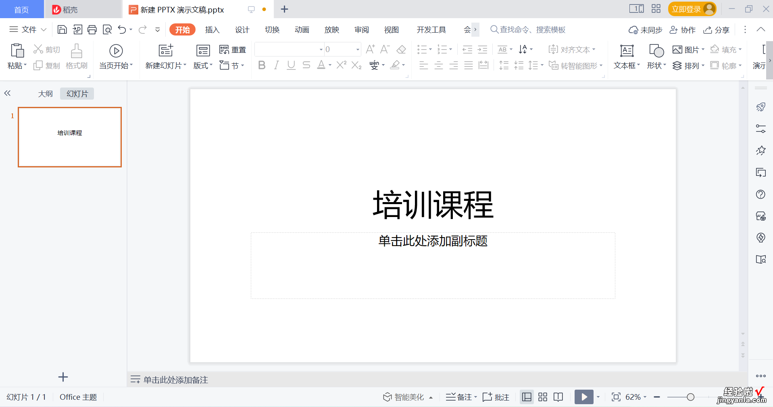Image resolution: width=773 pixels, height=407 pixels.
Task: Toggle Underline formatting
Action: click(x=291, y=65)
